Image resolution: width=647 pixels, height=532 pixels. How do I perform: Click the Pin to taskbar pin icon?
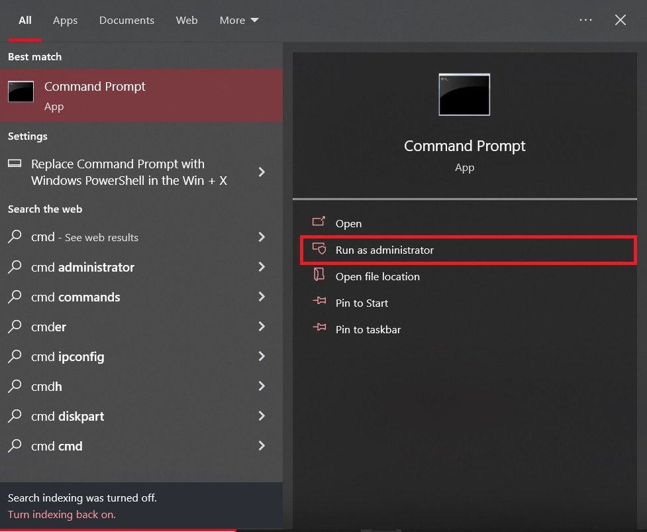pos(319,328)
